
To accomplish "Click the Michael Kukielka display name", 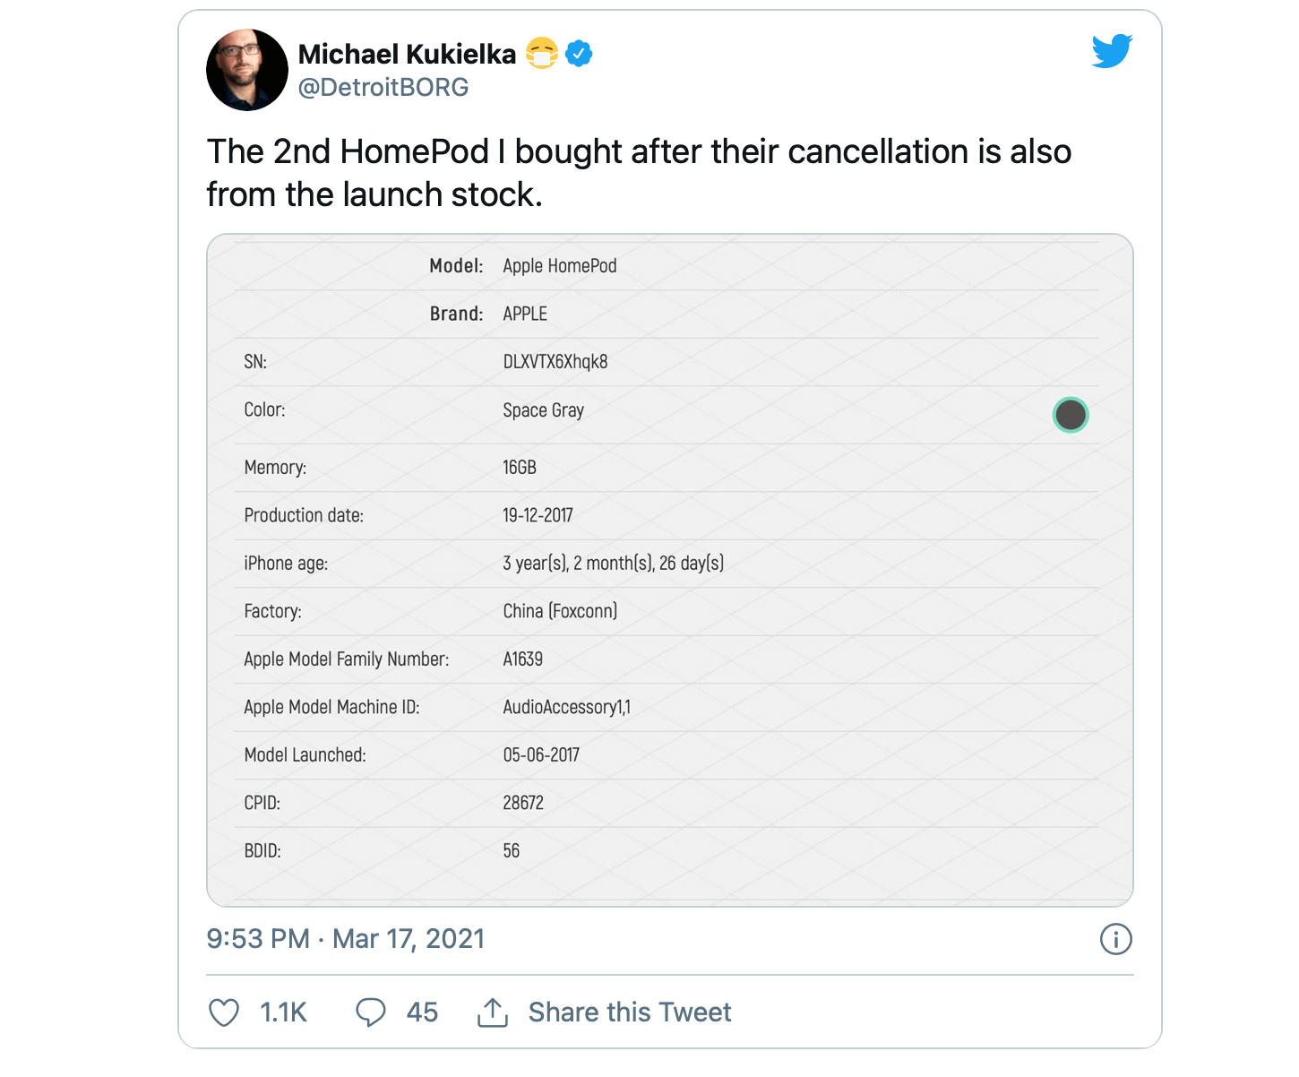I will coord(407,54).
